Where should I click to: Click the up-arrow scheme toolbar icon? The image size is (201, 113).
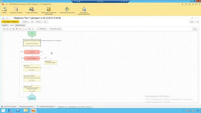[x=26, y=29]
